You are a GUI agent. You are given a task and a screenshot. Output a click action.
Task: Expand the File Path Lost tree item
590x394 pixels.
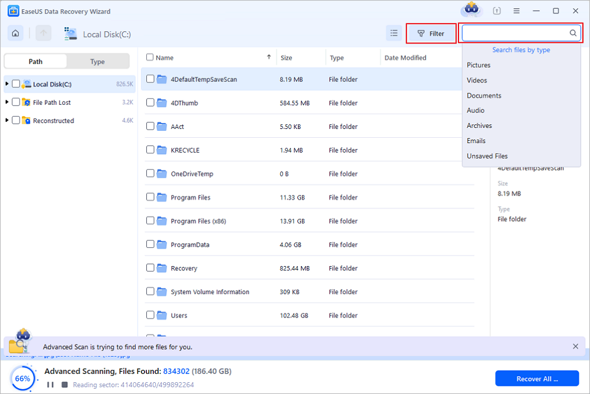pyautogui.click(x=6, y=102)
